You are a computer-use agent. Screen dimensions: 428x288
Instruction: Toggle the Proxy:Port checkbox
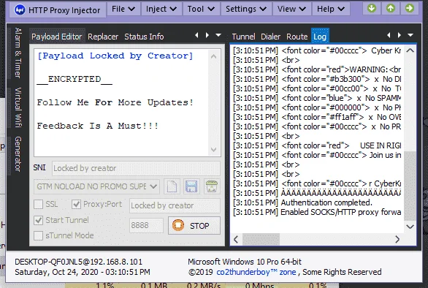[x=76, y=204]
